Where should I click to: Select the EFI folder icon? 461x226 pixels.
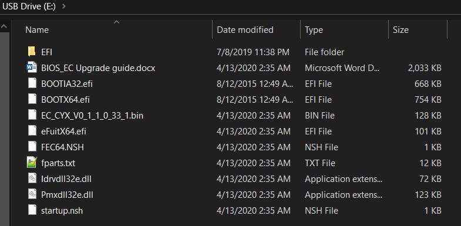click(32, 52)
